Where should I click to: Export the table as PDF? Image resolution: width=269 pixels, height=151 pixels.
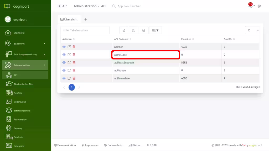pos(134,30)
